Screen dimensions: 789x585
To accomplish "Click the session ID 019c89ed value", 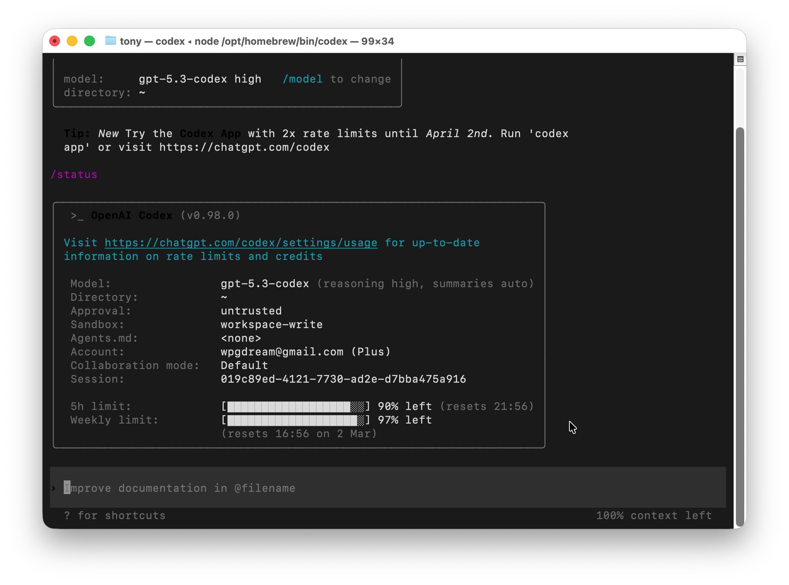I will click(343, 379).
